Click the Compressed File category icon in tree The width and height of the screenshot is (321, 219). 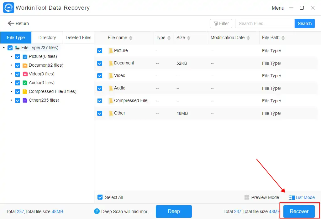(x=25, y=92)
